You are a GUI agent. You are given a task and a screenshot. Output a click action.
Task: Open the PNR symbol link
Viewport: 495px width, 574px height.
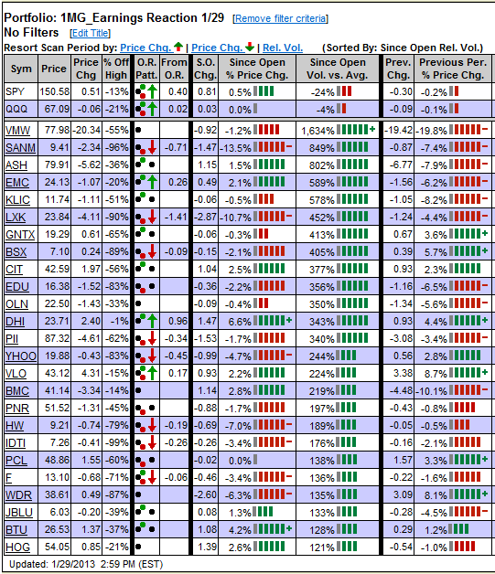coord(17,409)
